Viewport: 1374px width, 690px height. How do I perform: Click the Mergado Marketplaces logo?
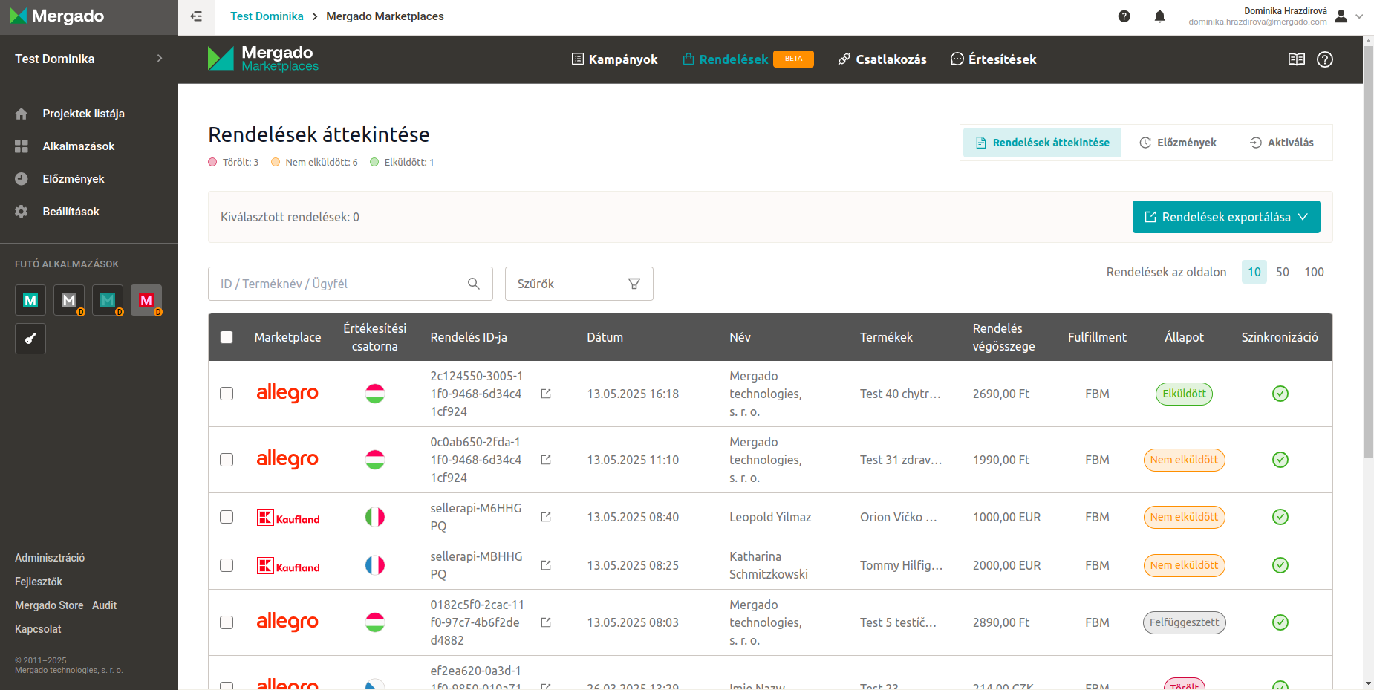(x=263, y=59)
